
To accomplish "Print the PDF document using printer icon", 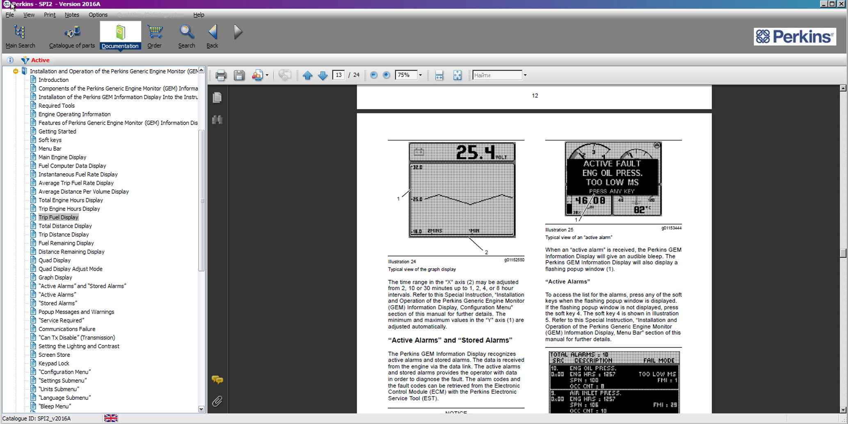I will [x=221, y=75].
